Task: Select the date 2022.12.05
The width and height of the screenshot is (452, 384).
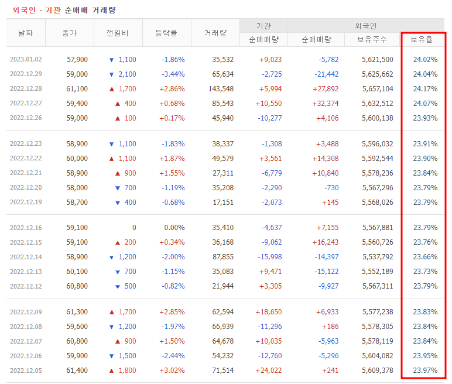Action: (26, 371)
